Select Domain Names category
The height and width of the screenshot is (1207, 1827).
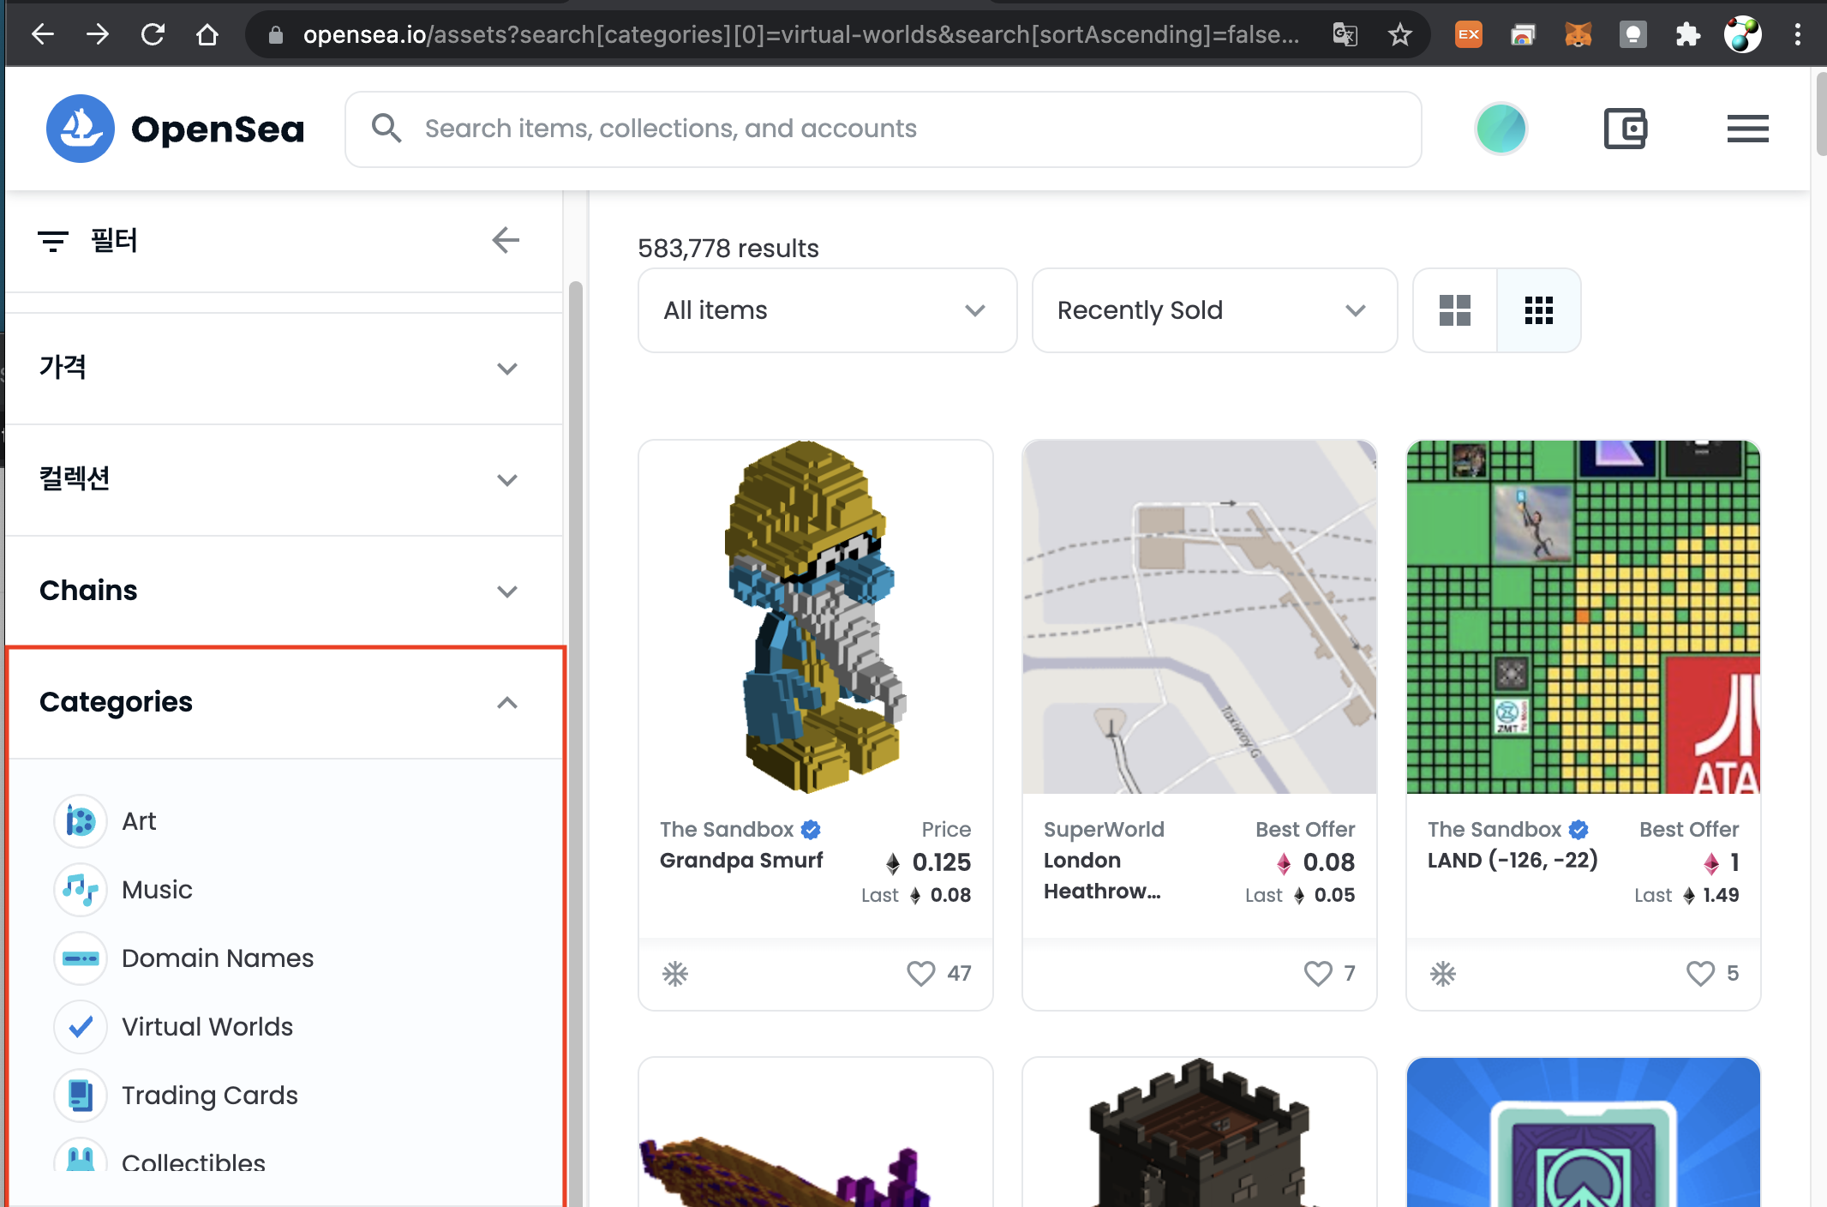point(217,958)
